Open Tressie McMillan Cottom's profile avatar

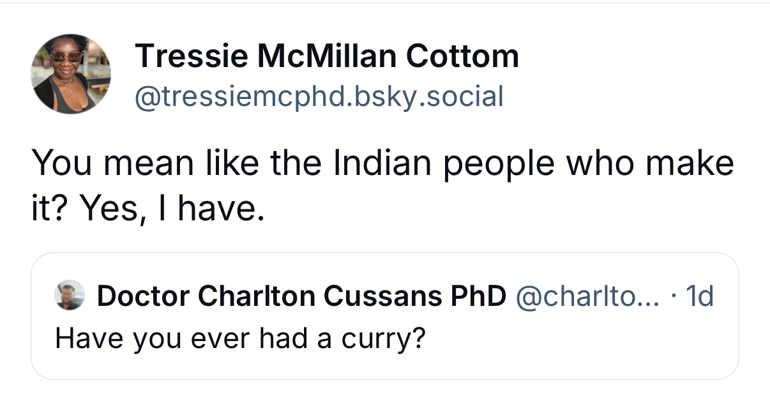click(71, 74)
